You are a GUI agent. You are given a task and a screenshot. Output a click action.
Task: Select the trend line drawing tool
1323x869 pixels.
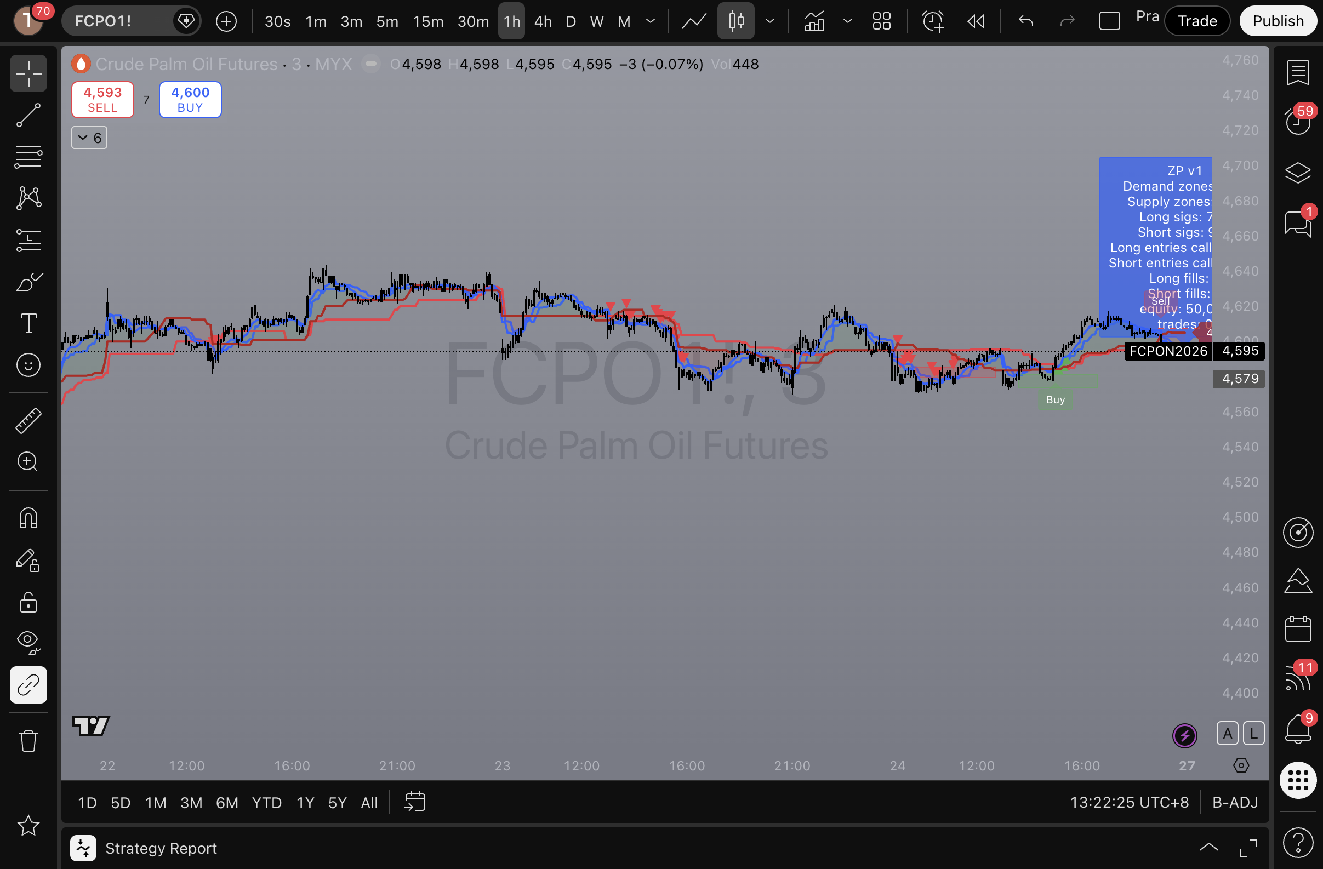28,115
